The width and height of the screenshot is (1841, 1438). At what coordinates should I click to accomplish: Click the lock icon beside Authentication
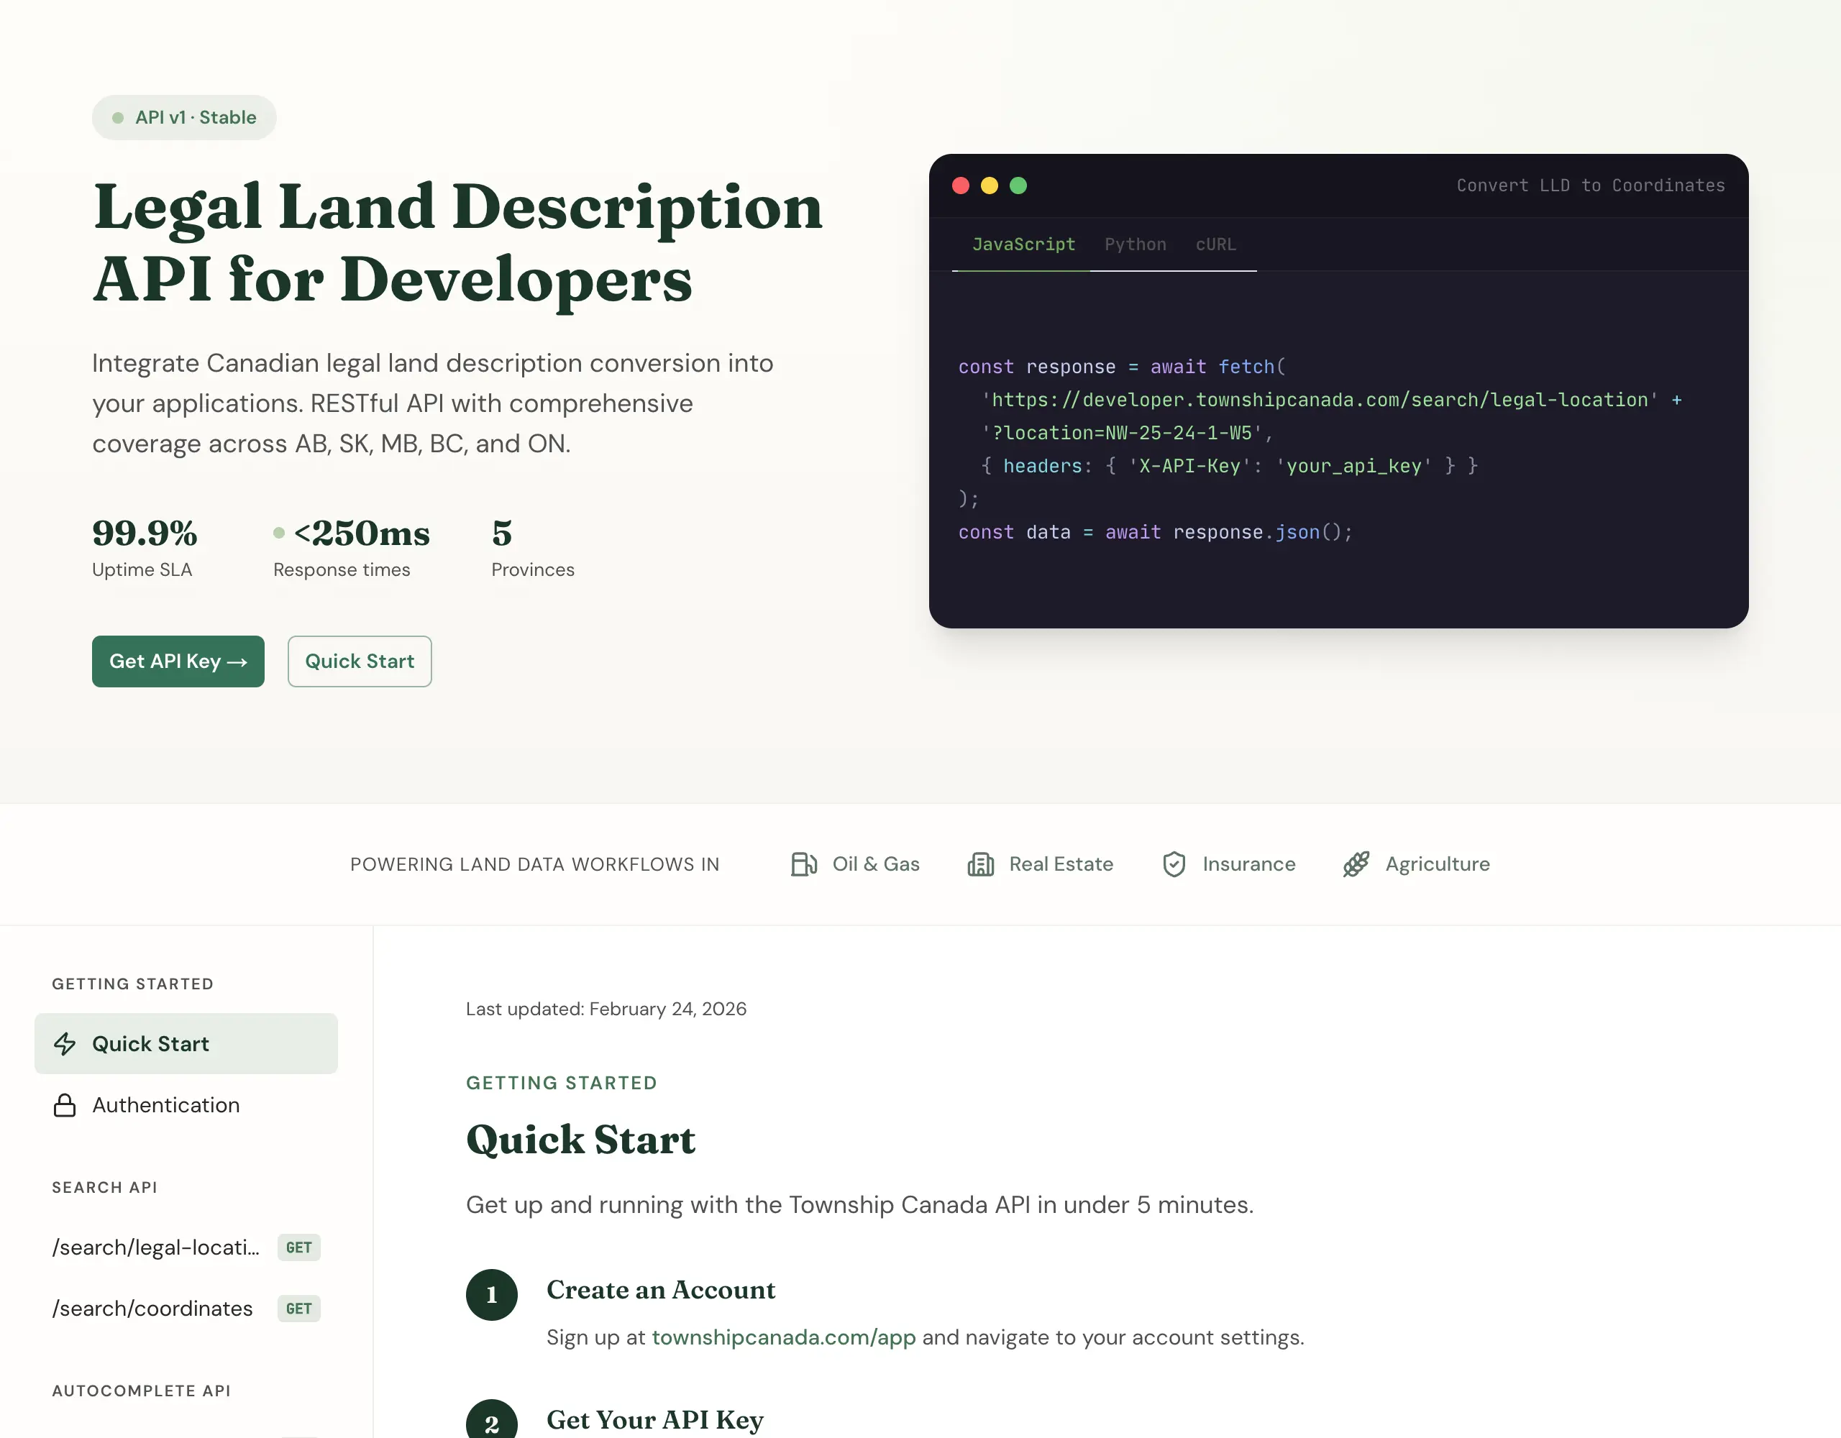tap(65, 1105)
